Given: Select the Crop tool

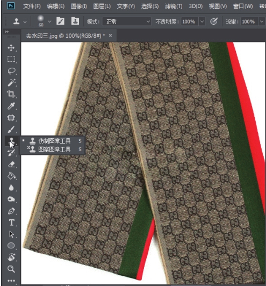Looking at the screenshot, I should [11, 94].
